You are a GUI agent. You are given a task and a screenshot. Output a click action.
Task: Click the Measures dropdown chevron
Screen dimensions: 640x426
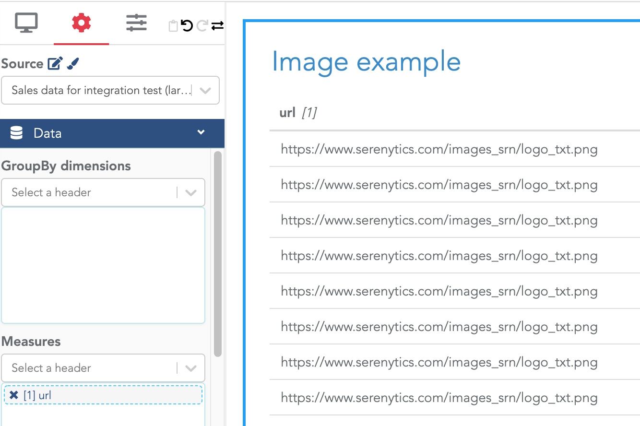191,368
